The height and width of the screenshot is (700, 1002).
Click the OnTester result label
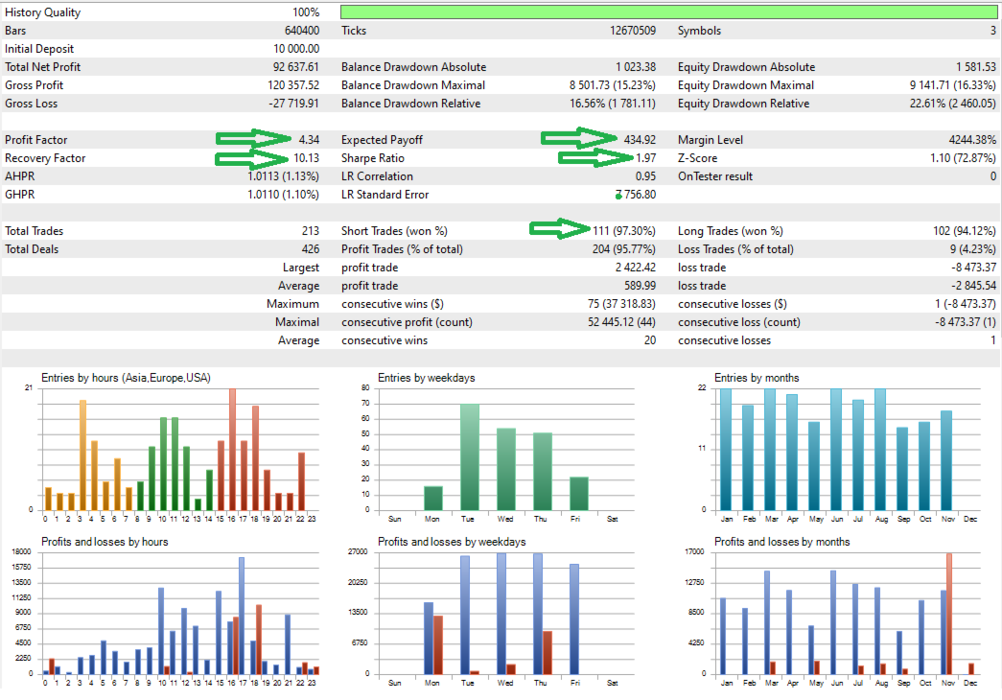pyautogui.click(x=715, y=176)
